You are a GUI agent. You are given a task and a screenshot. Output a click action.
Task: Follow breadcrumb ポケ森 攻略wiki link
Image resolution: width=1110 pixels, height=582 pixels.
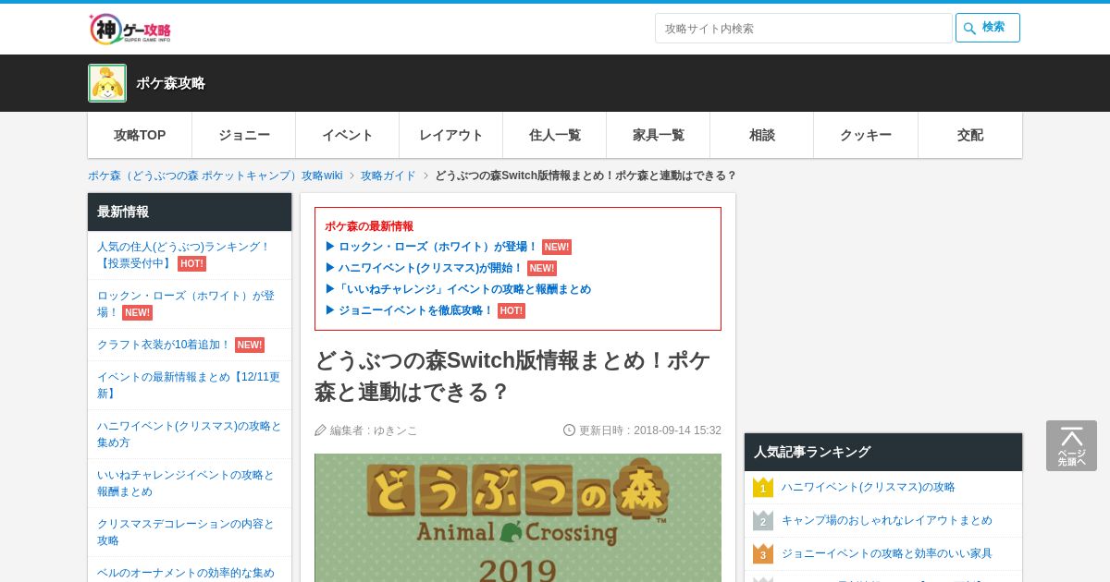(216, 176)
